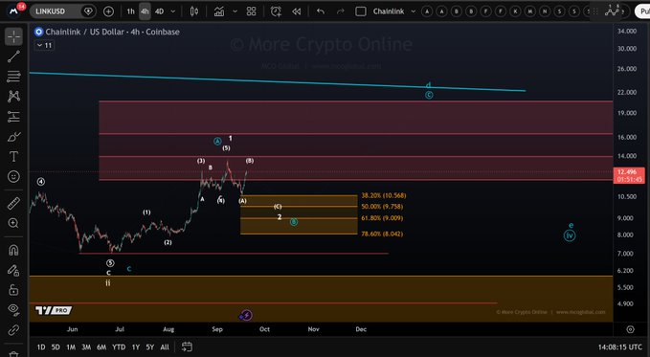This screenshot has height=357, width=650.
Task: Select the Fibonacci retracement tool group
Action: (13, 77)
